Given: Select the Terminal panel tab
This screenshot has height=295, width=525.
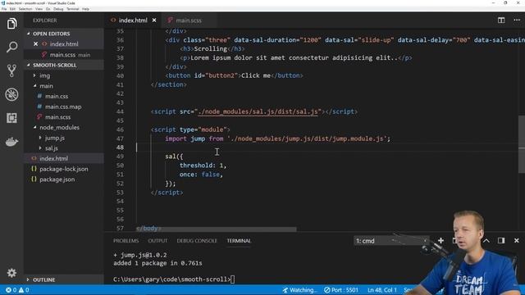Looking at the screenshot, I should [x=239, y=240].
